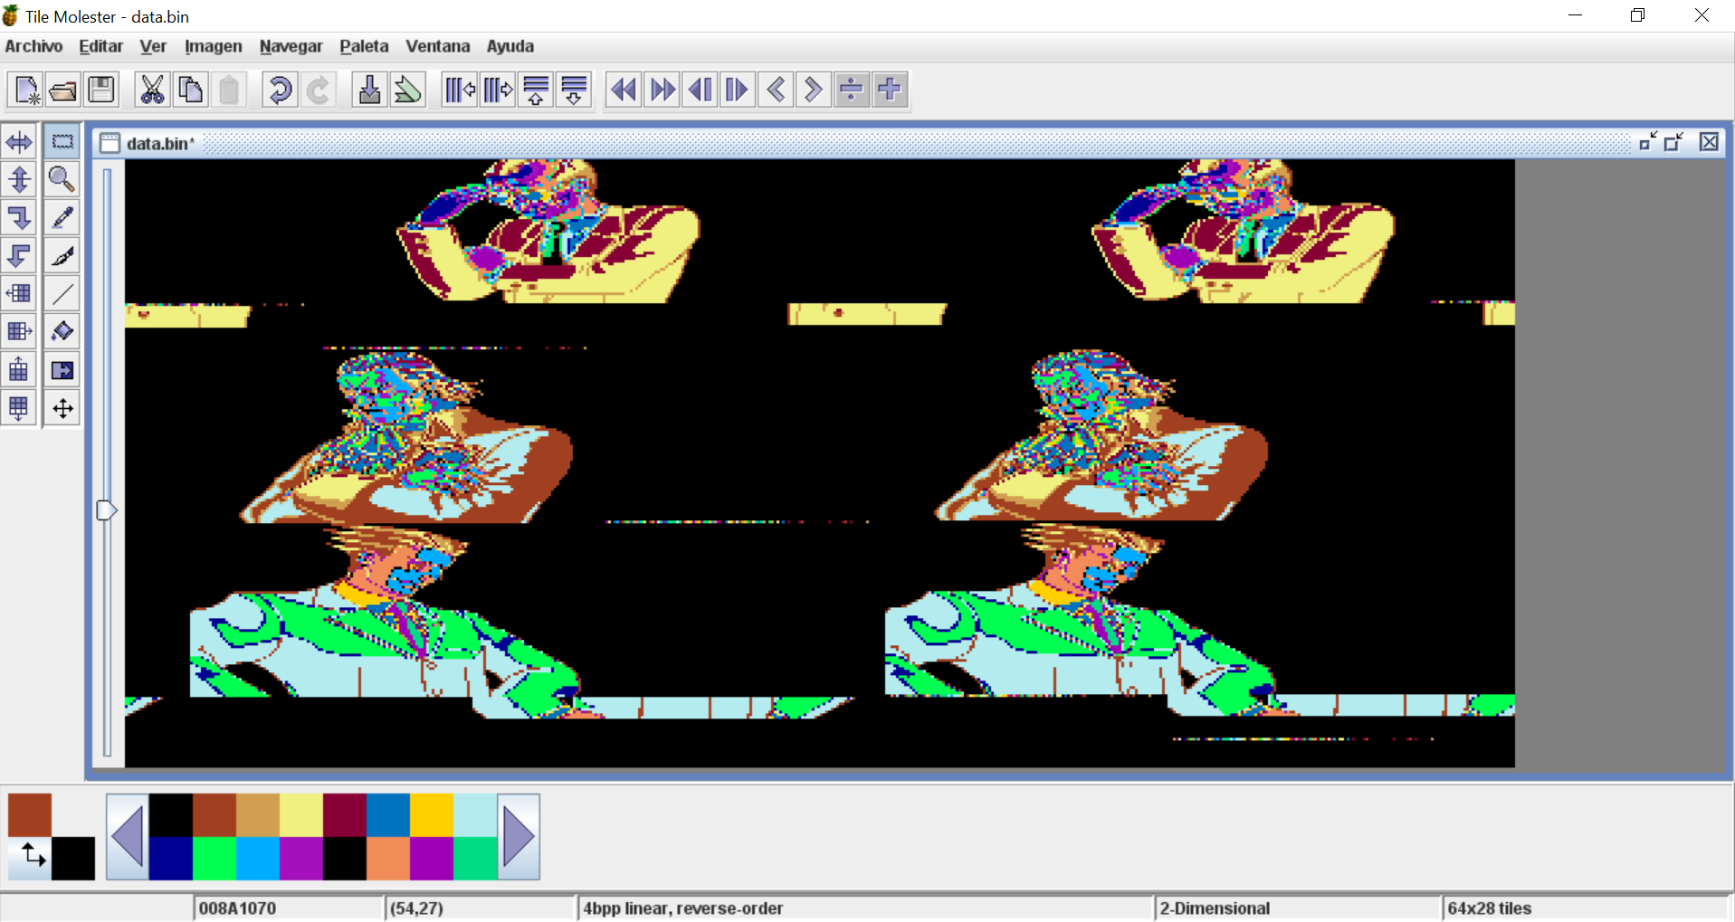Open the Imagen menu
The image size is (1735, 922).
214,46
